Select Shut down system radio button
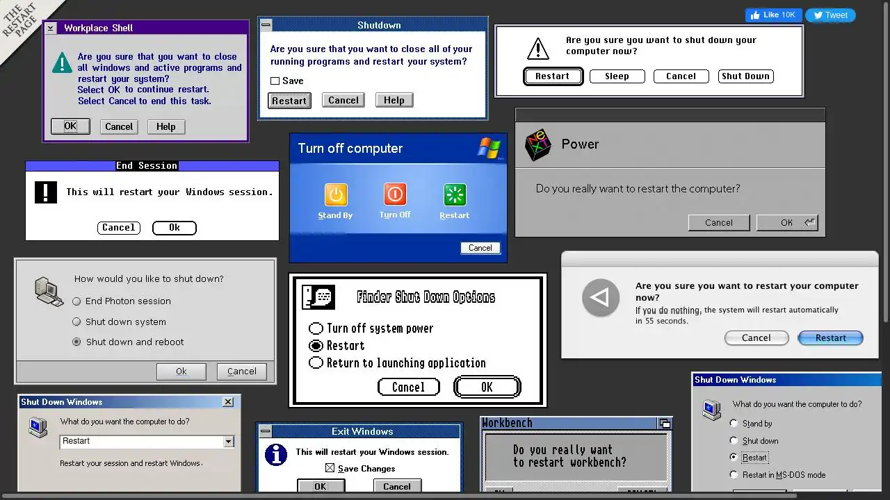Viewport: 890px width, 500px height. tap(77, 322)
